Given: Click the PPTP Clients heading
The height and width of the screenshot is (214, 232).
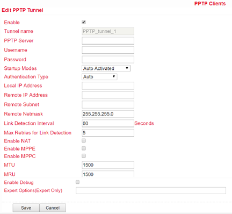Looking at the screenshot, I should pos(210,4).
